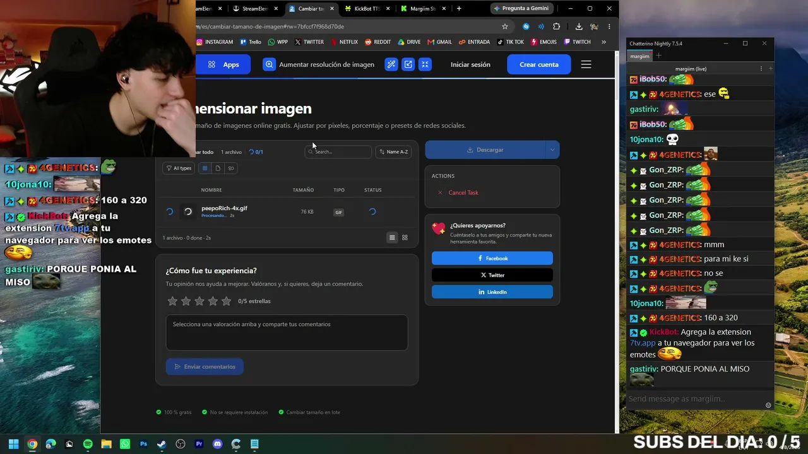Select the margiim tab in Chatterino
This screenshot has width=808, height=454.
click(639, 56)
